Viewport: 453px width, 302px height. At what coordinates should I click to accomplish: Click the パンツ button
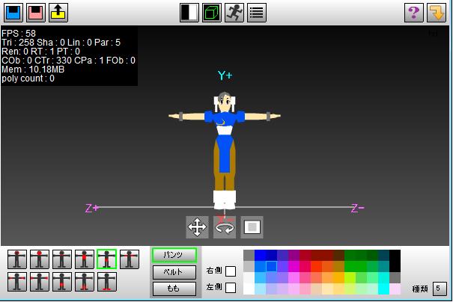pos(174,255)
